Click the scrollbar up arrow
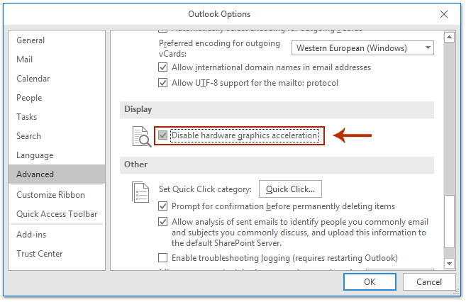 click(x=448, y=34)
